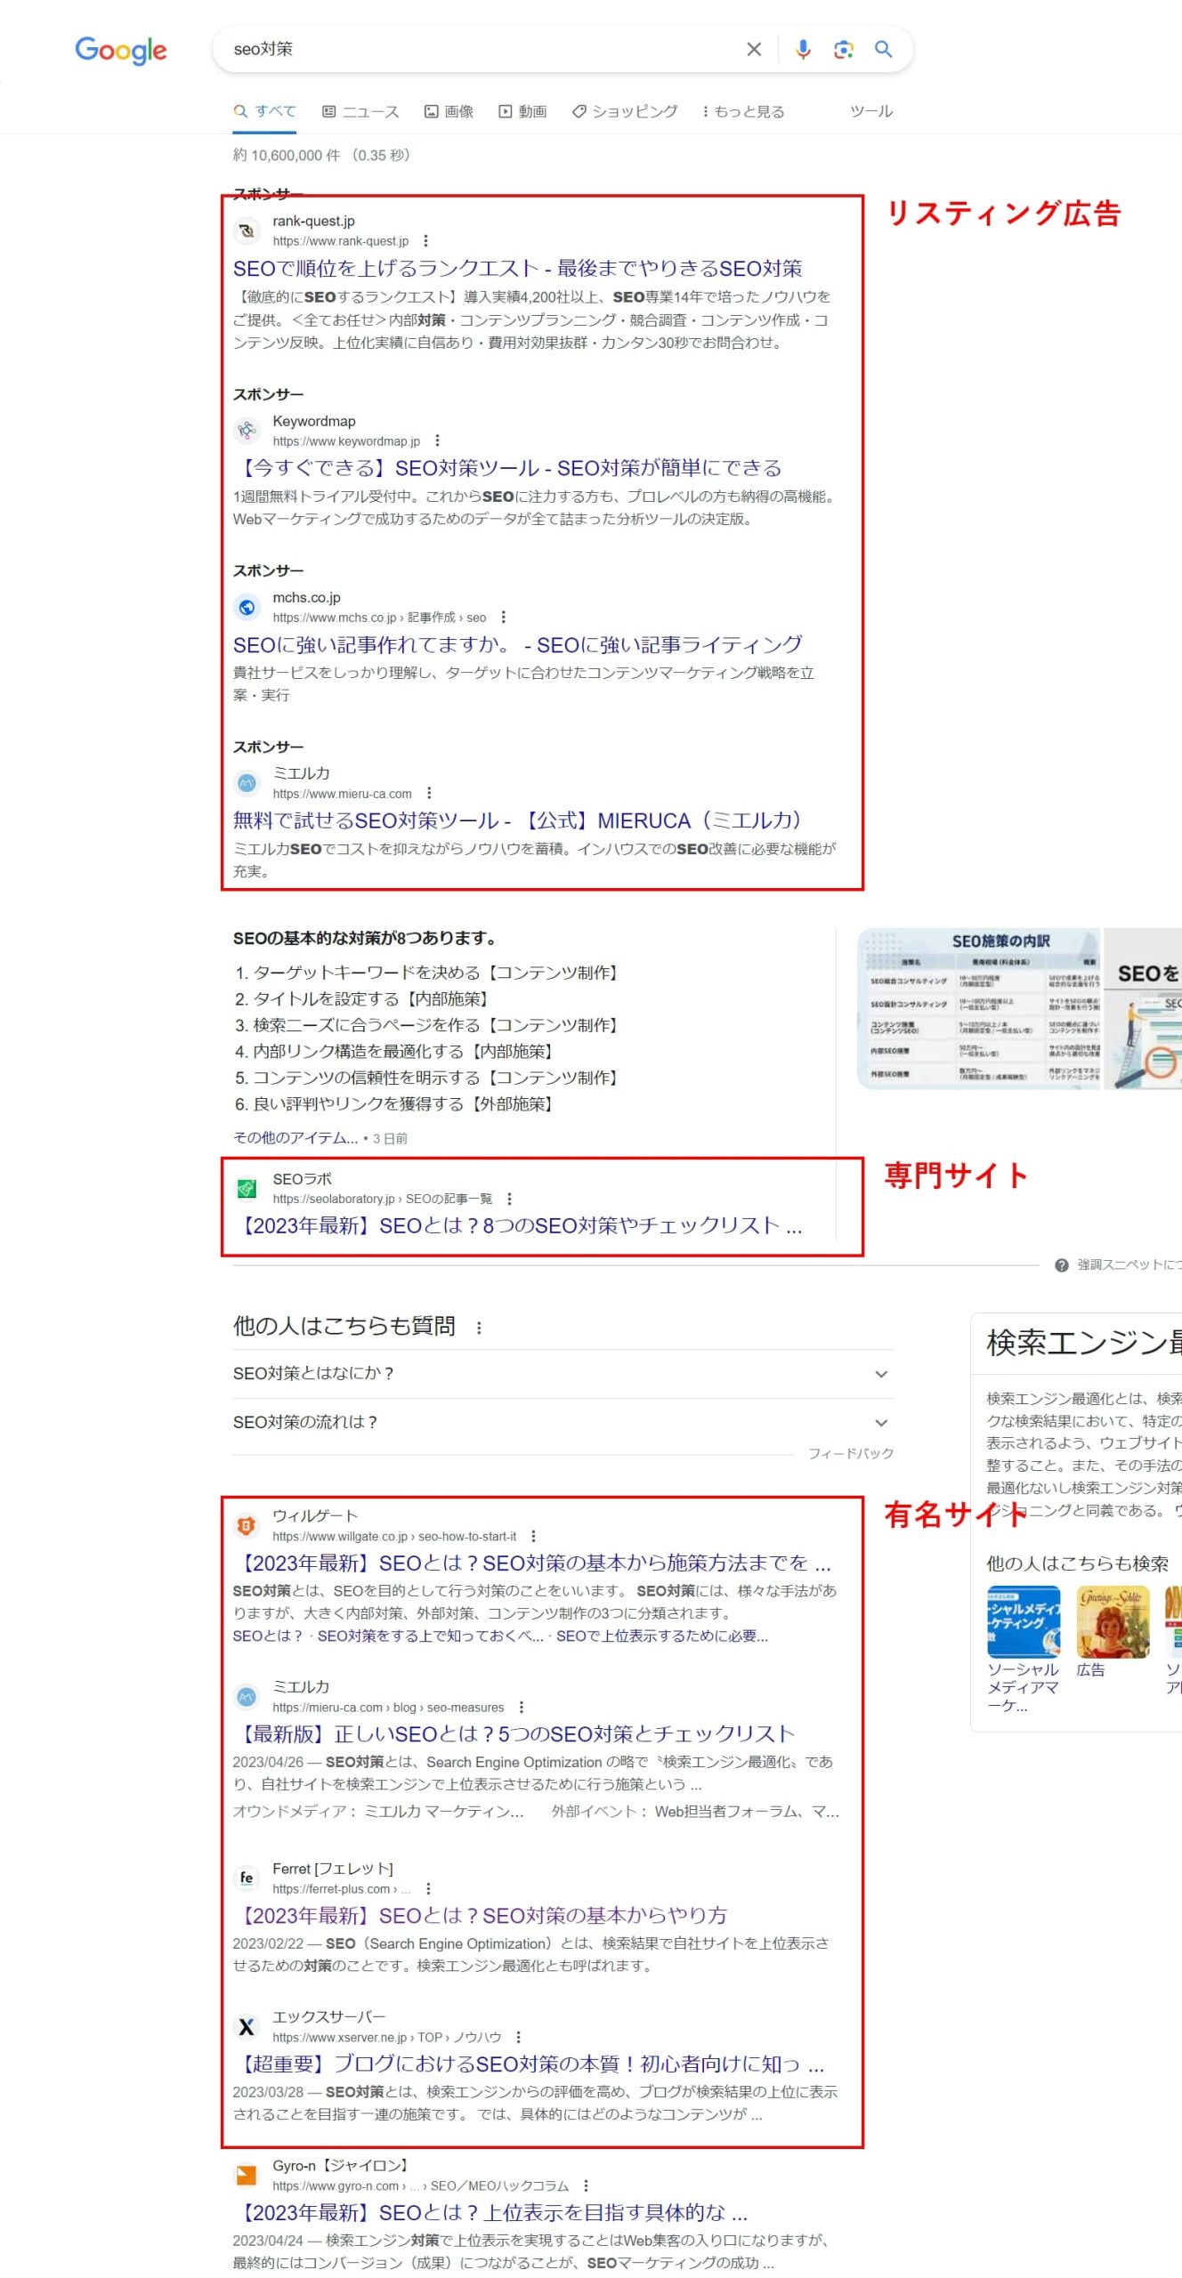
Task: Click the ウィルゲート favicon
Action: (x=247, y=1526)
